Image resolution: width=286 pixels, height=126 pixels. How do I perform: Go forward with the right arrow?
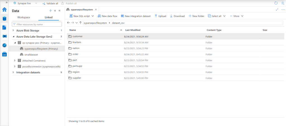click(x=72, y=23)
